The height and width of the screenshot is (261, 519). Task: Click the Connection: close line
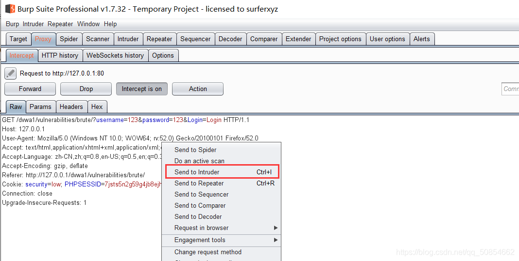tap(27, 193)
